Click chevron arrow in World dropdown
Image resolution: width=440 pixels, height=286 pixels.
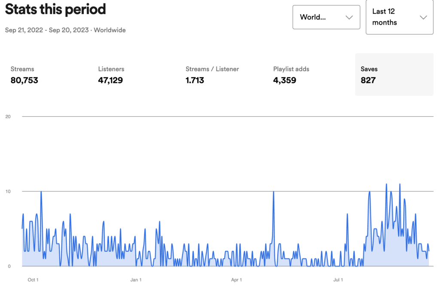[x=349, y=17]
